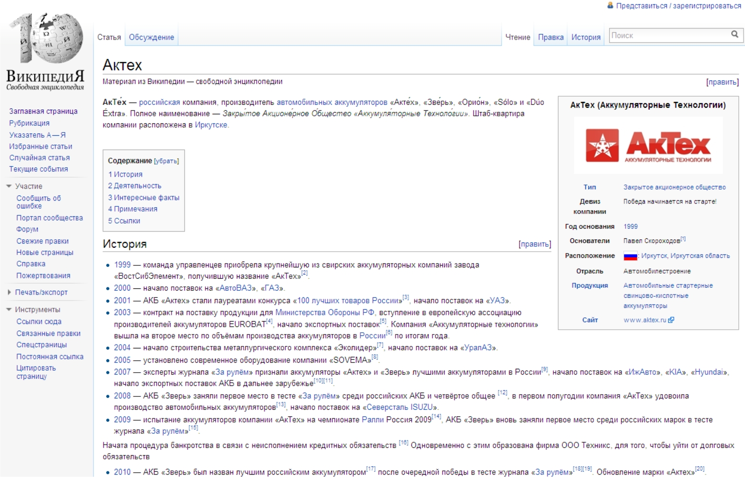Collapse the Участие sidebar section
Image resolution: width=745 pixels, height=477 pixels.
9,186
